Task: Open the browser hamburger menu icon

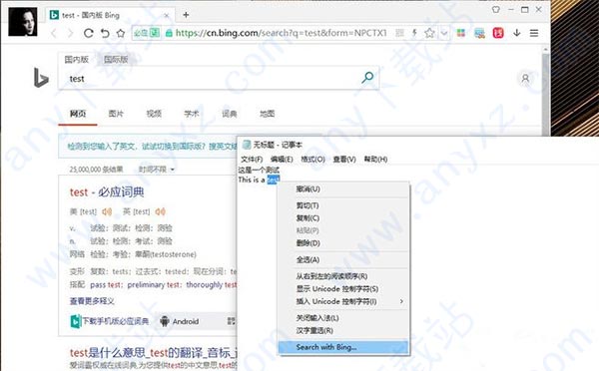Action: point(534,33)
